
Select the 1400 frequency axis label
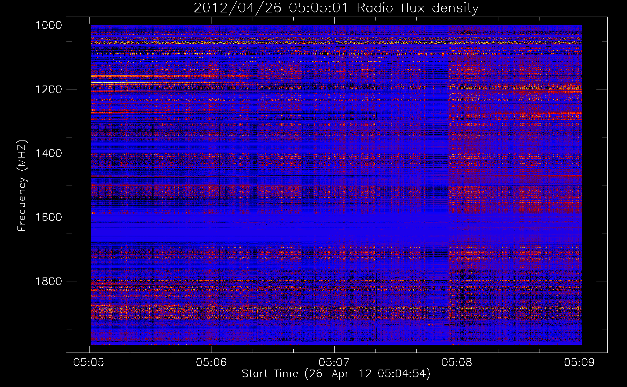tap(48, 153)
